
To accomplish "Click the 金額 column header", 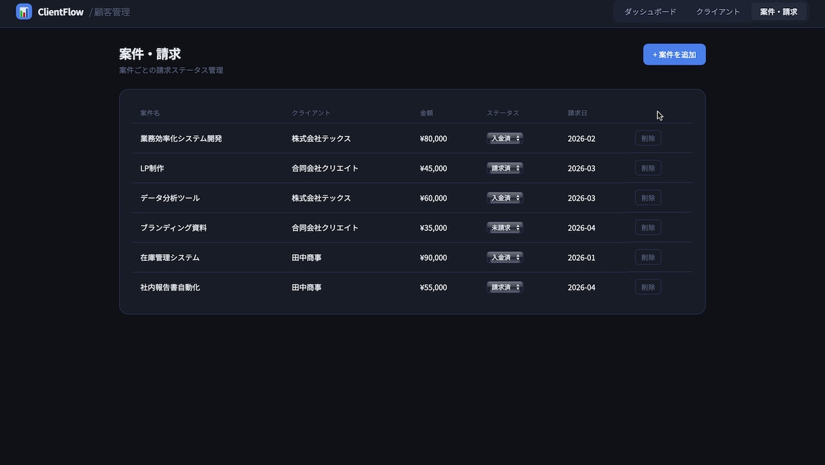I will tap(426, 113).
